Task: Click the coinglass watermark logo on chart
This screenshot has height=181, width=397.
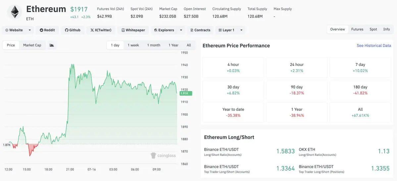Action: coord(163,156)
